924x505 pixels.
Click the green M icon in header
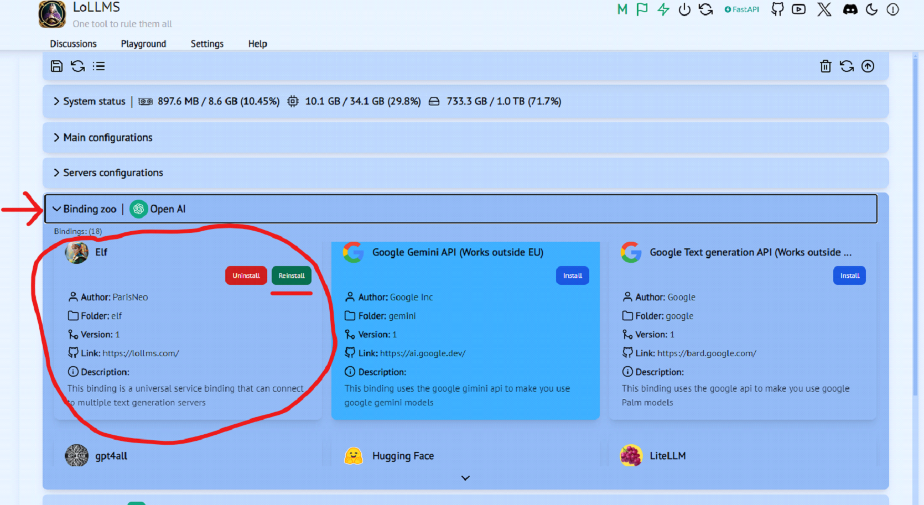tap(622, 9)
